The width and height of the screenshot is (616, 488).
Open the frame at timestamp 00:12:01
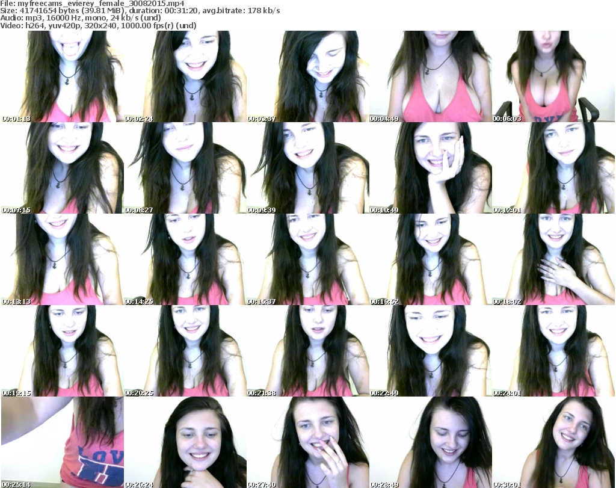pos(553,168)
